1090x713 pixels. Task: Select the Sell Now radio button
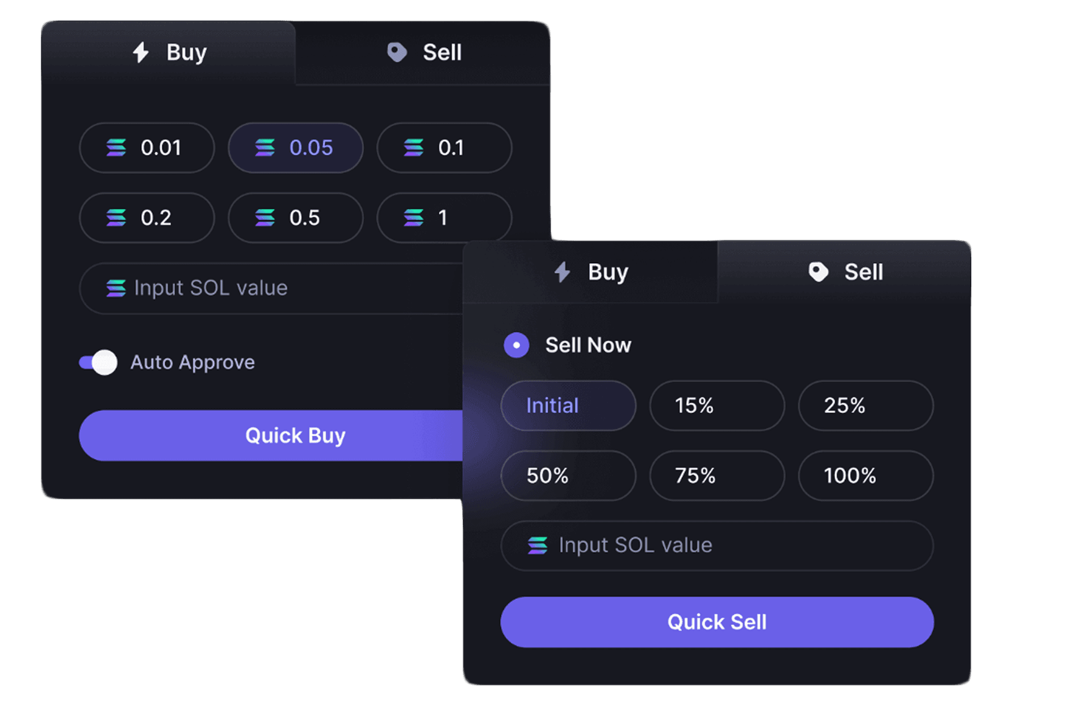(x=517, y=345)
